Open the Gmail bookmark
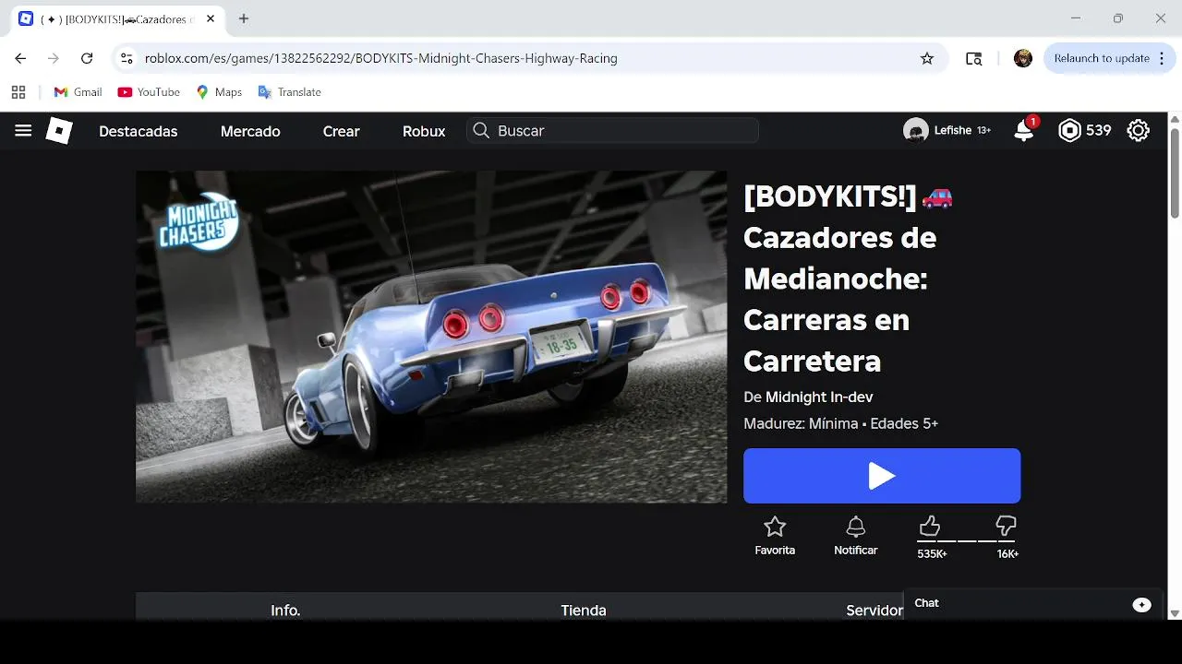 click(78, 92)
